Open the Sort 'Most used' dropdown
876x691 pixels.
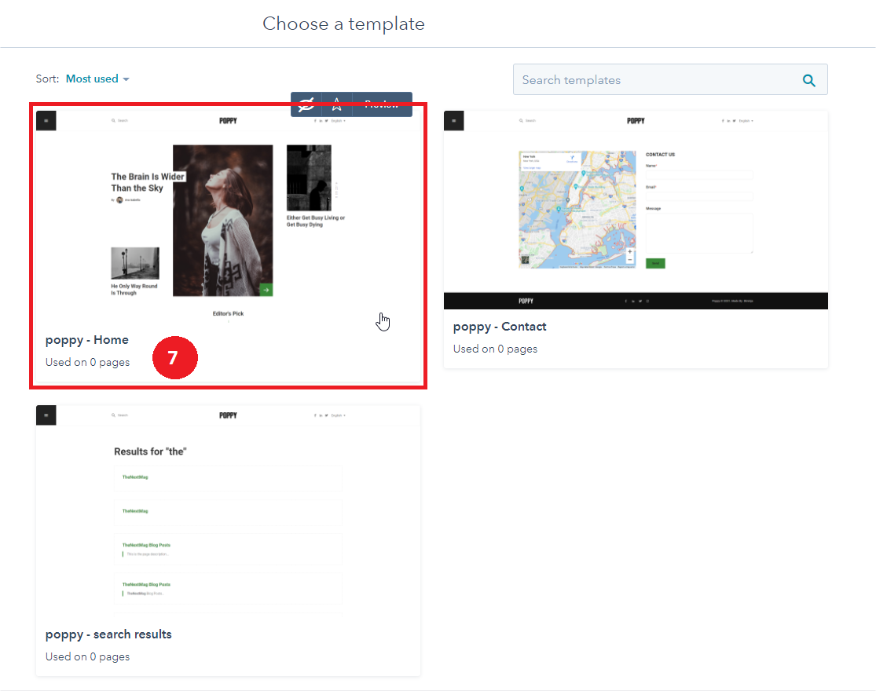(97, 79)
